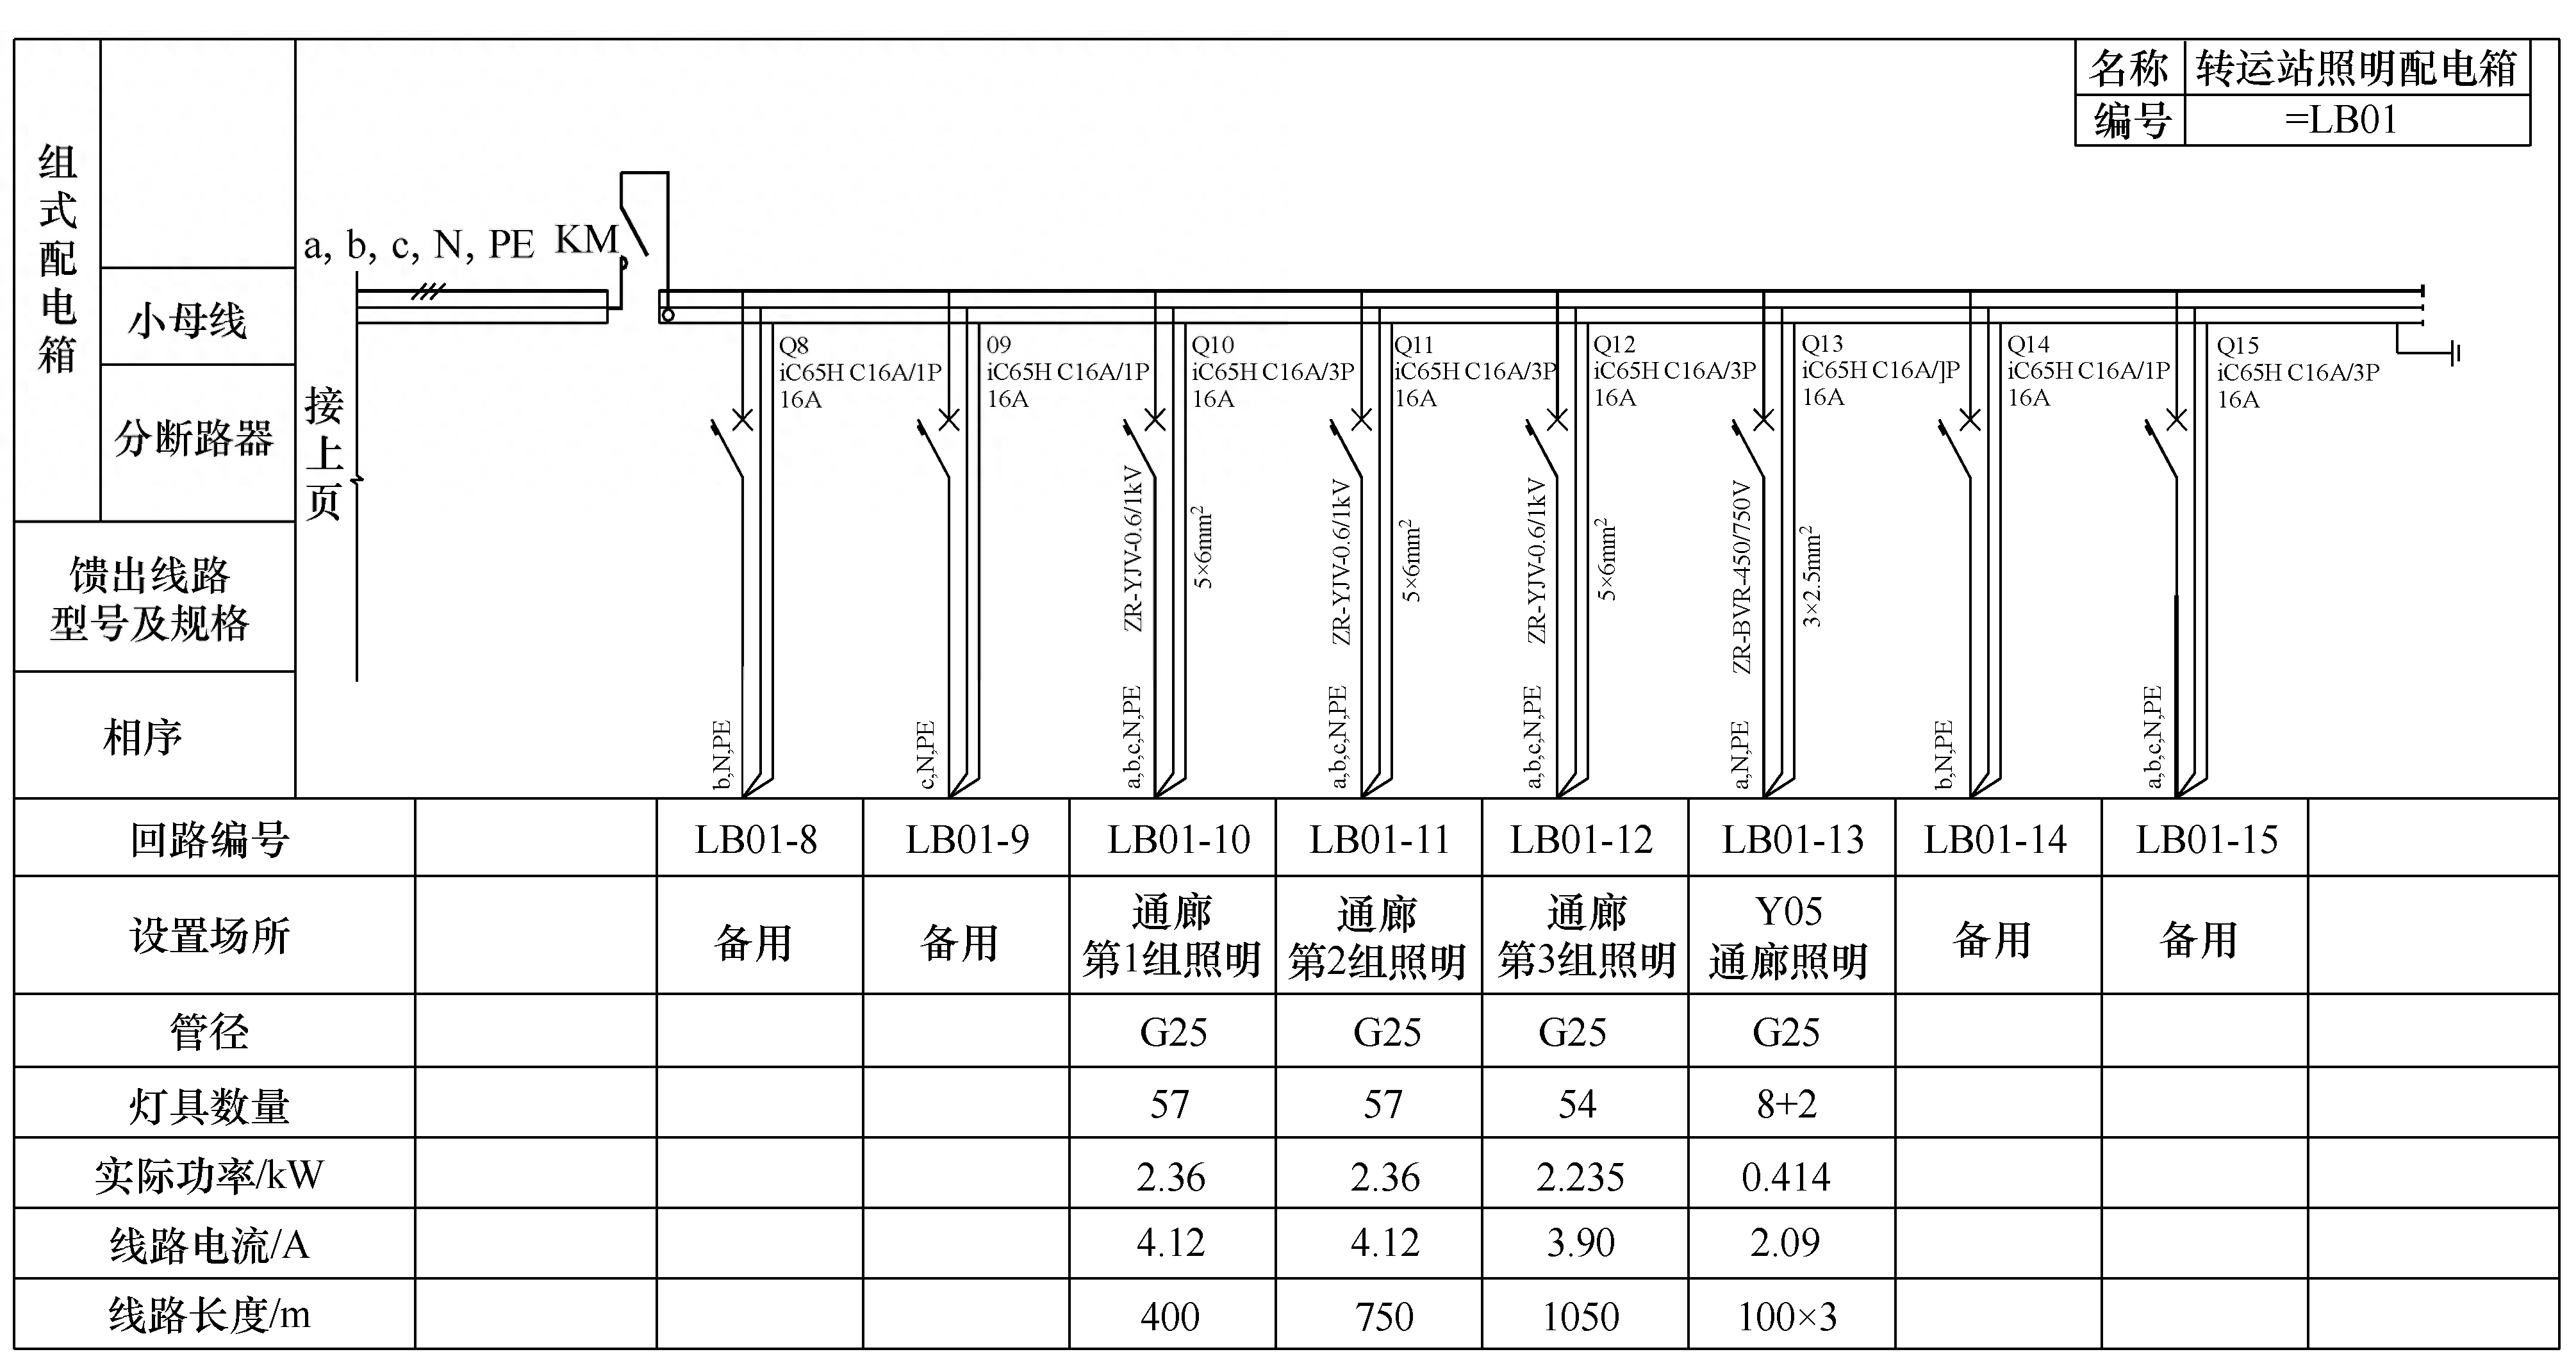Click power value 2.235
The width and height of the screenshot is (2576, 1361).
point(1580,1177)
